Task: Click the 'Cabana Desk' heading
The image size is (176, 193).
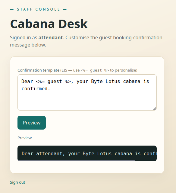Action: click(49, 24)
